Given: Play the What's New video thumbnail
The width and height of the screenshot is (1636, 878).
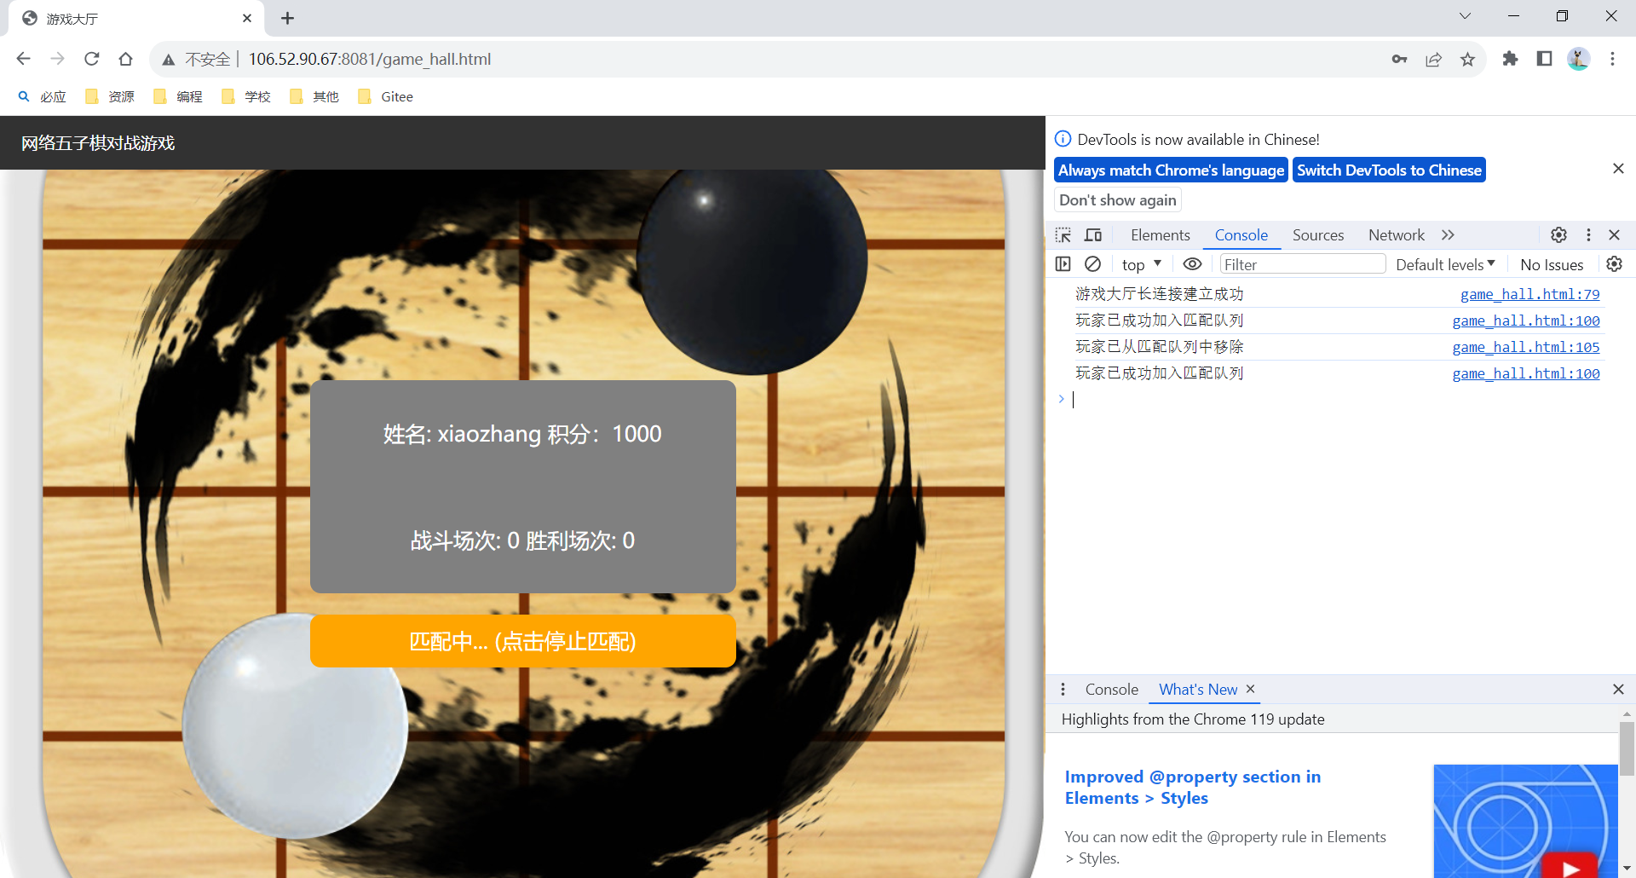Looking at the screenshot, I should 1525,821.
